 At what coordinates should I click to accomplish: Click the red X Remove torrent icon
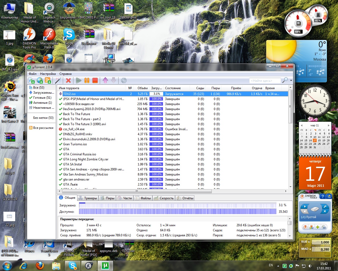coord(68,80)
